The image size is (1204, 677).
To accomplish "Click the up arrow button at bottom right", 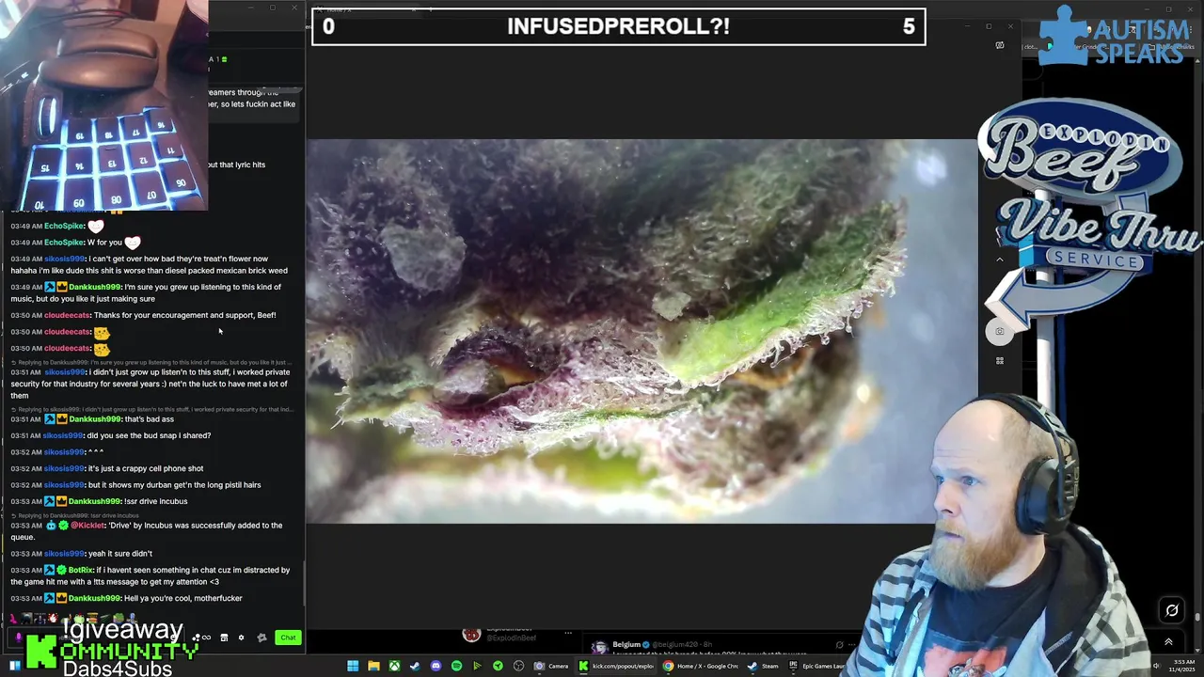I will click(x=1168, y=642).
